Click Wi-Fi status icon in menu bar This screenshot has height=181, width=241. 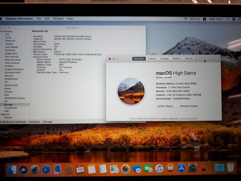(186, 19)
